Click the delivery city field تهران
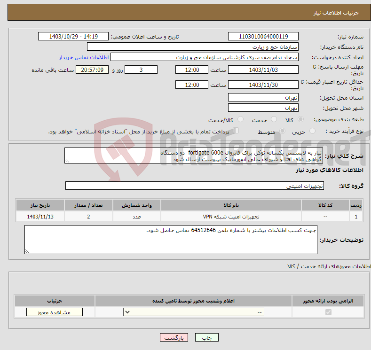The height and width of the screenshot is (350, 371). 263,108
